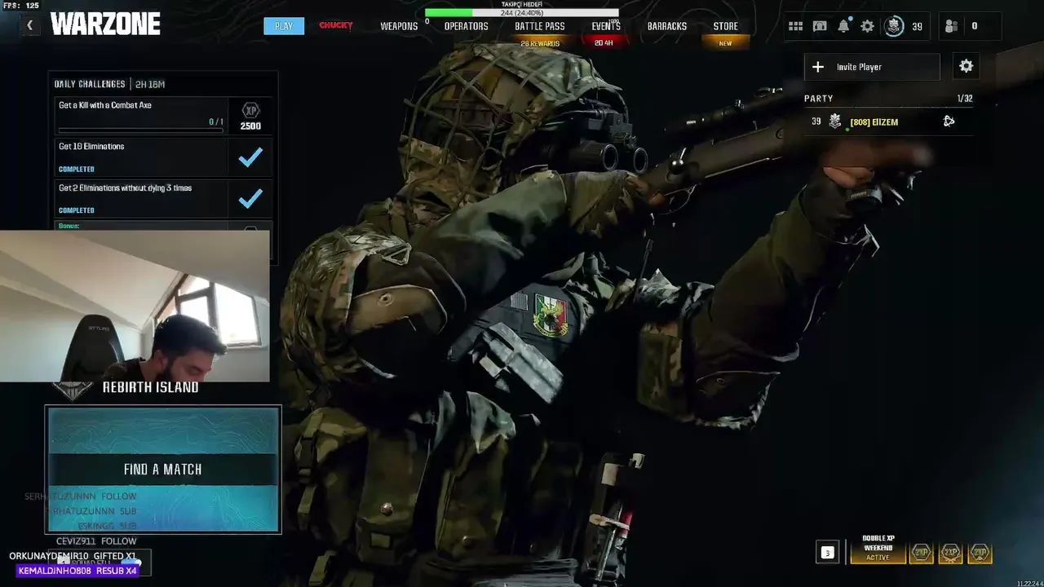Open the EVENTS tab

606,26
